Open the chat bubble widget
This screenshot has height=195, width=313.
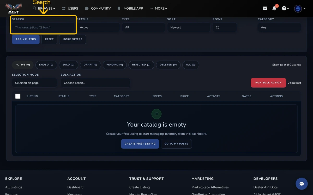coord(302,184)
